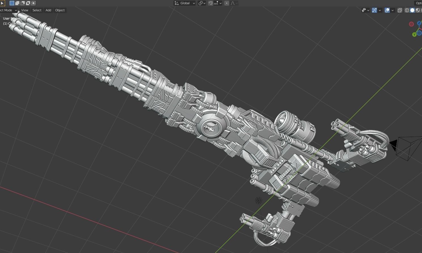
Task: Open the Object menu
Action: [x=60, y=10]
